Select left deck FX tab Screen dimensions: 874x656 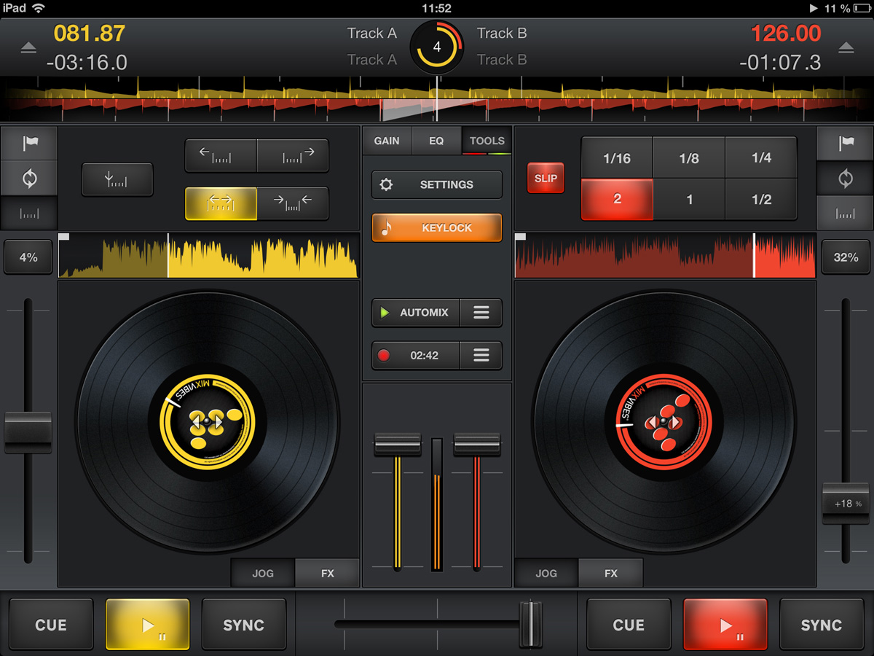(328, 573)
